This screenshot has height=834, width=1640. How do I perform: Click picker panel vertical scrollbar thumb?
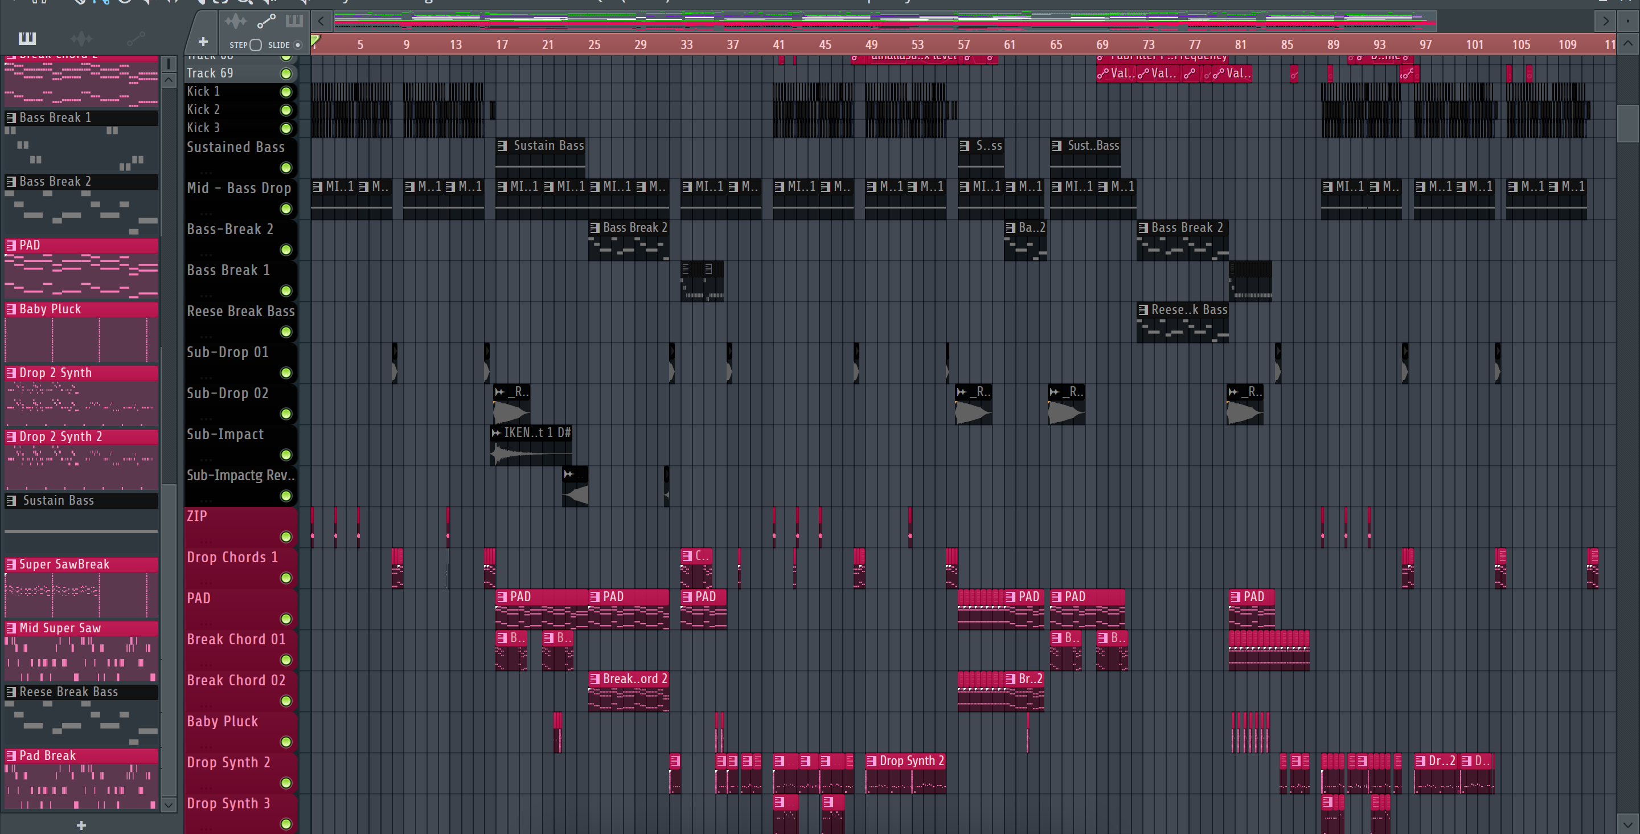[169, 640]
